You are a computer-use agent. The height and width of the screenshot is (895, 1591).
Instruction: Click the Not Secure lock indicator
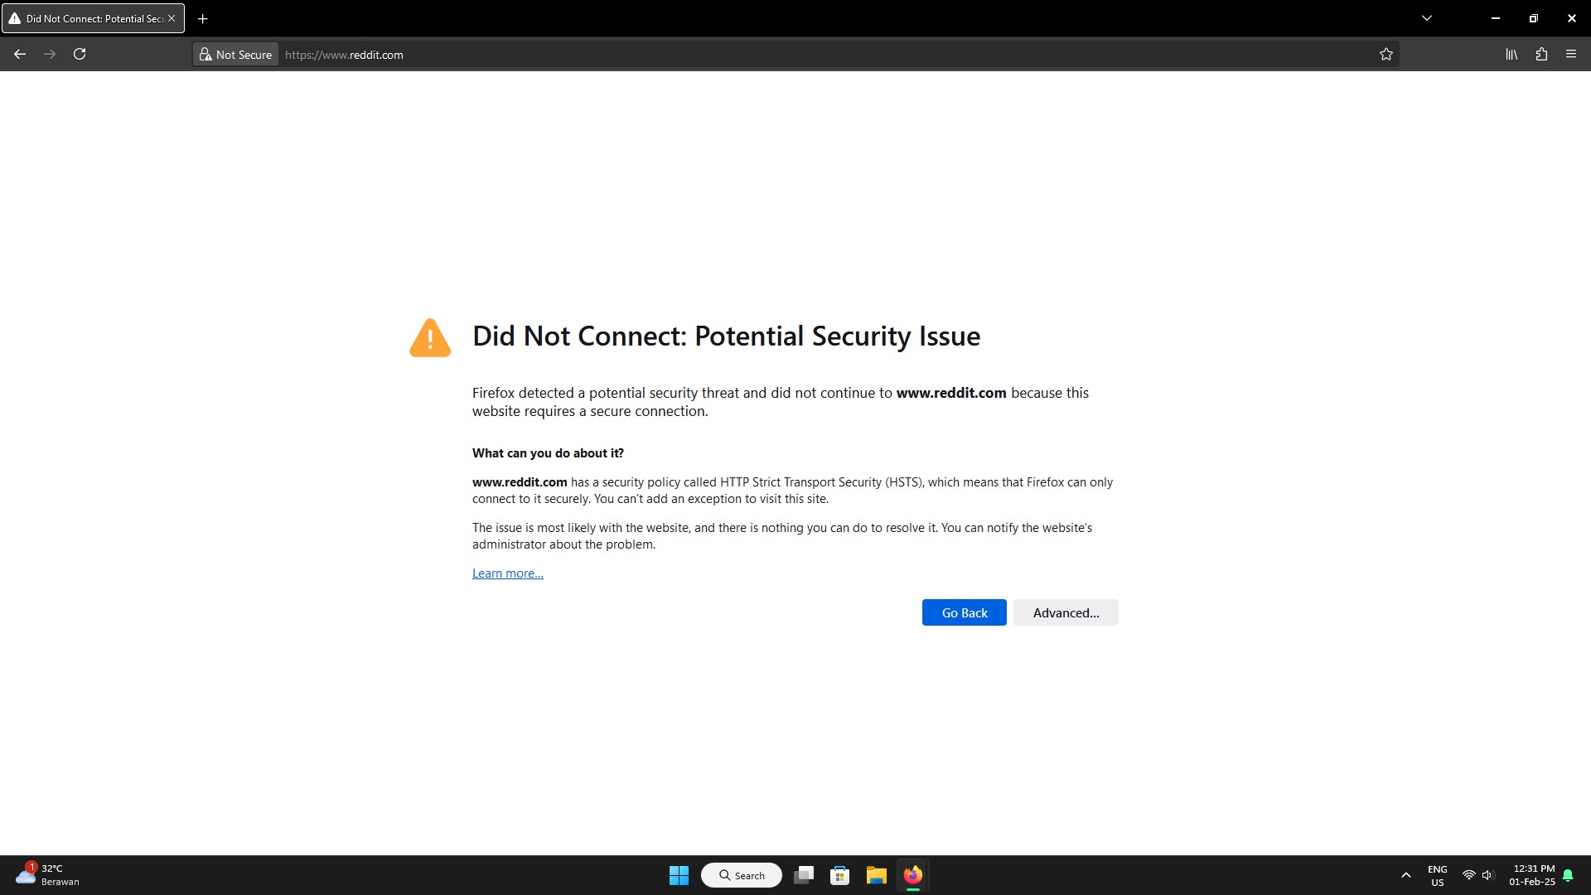(236, 55)
